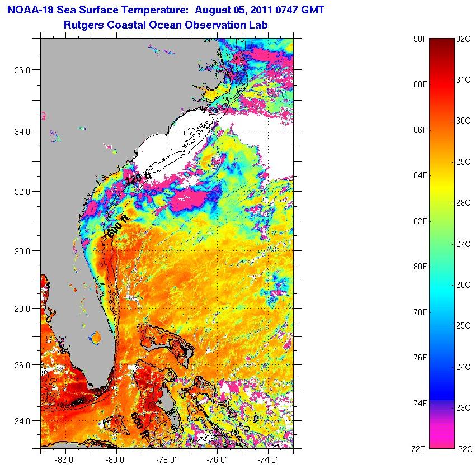Screen dimensions: 475x465
Task: Click the -80 0' longitude label
Action: (116, 459)
